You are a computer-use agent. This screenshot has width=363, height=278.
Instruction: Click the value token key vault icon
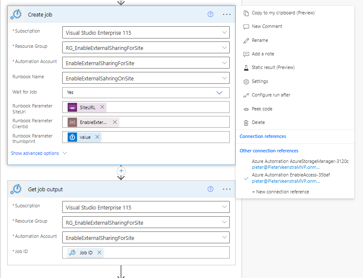(x=72, y=137)
